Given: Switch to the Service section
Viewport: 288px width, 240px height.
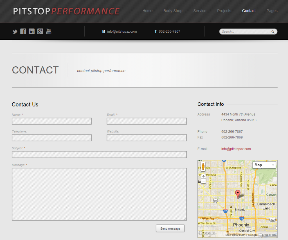Looking at the screenshot, I should [x=200, y=11].
